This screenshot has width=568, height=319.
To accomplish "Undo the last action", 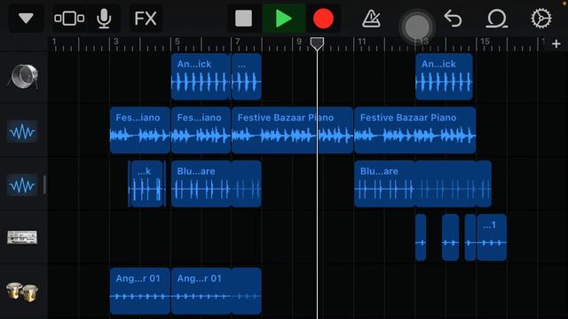I will pyautogui.click(x=453, y=18).
